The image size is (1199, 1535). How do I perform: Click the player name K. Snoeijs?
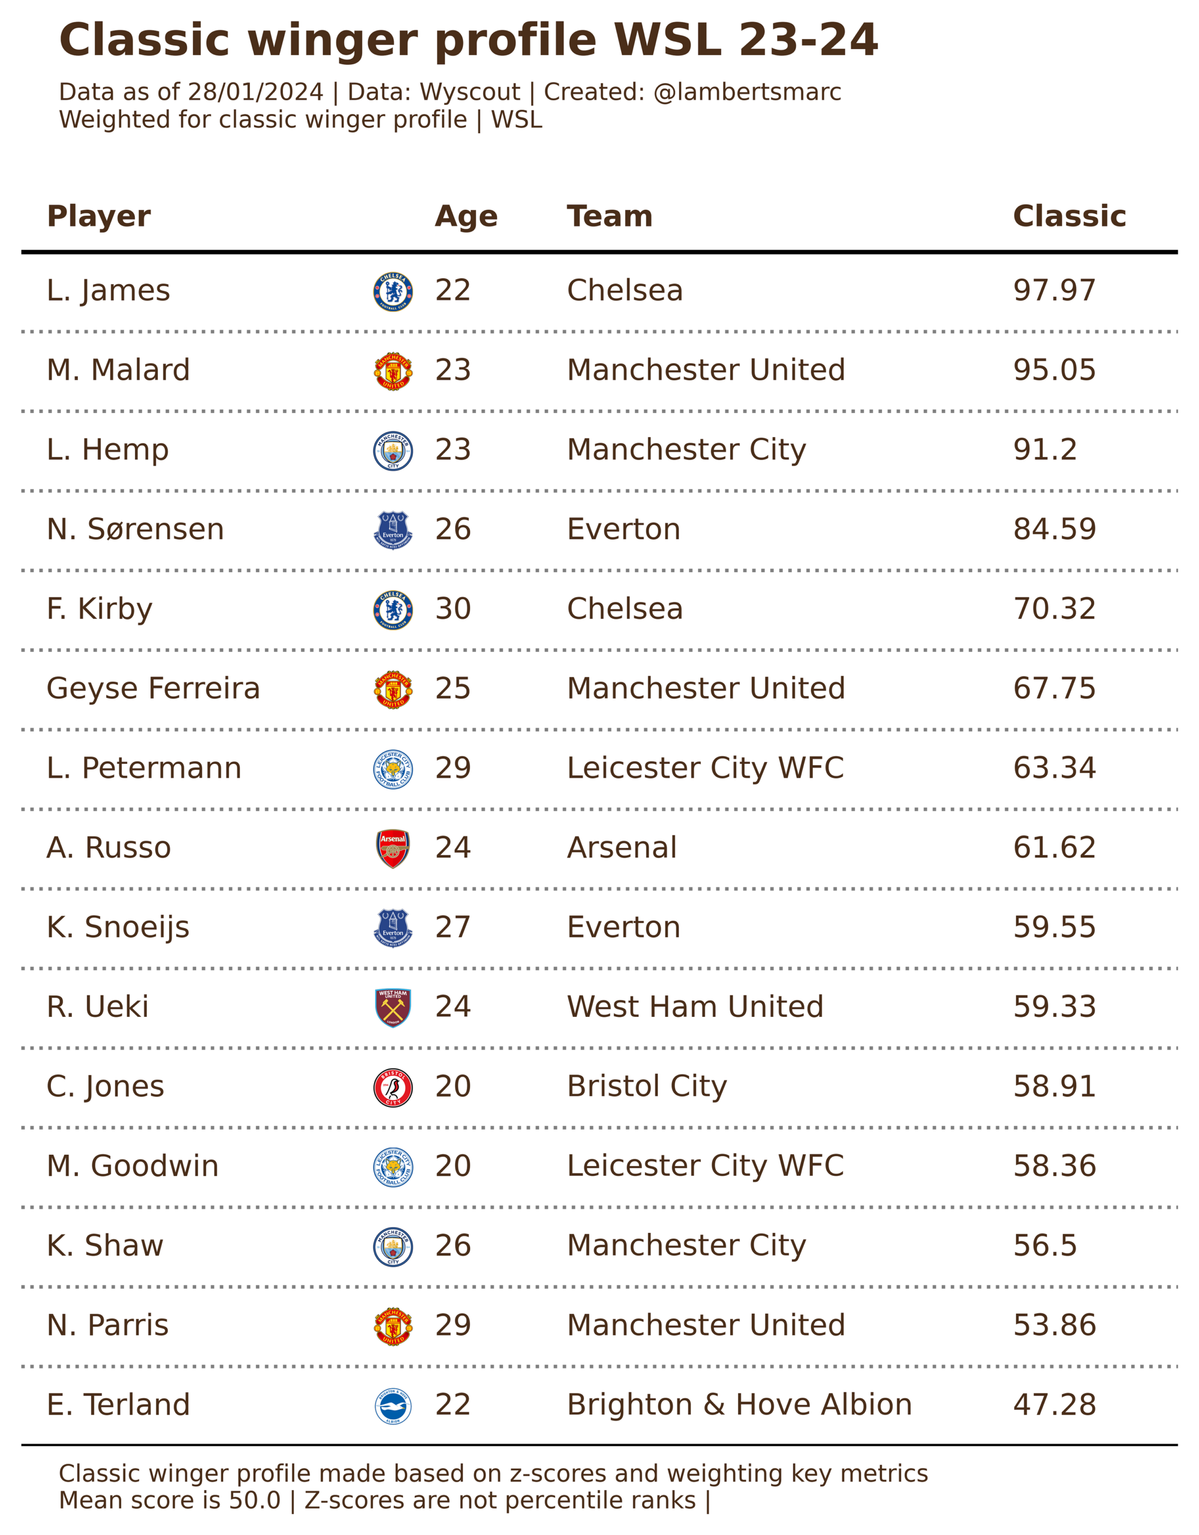(118, 927)
